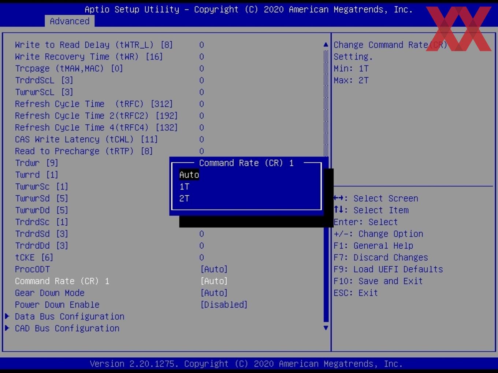The height and width of the screenshot is (373, 498).
Task: Click Min: 1T help text
Action: pos(351,68)
